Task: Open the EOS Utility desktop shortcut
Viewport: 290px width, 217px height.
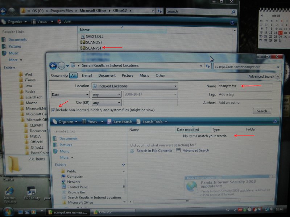Action: 32,193
